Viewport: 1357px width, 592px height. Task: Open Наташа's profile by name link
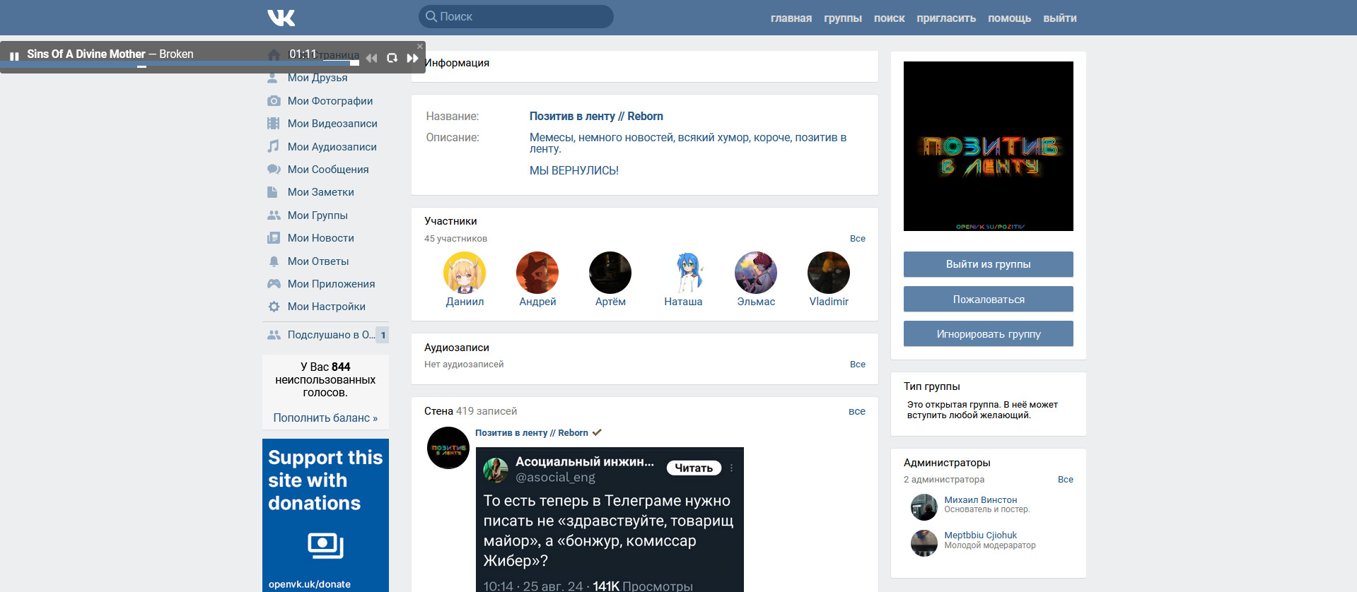683,302
